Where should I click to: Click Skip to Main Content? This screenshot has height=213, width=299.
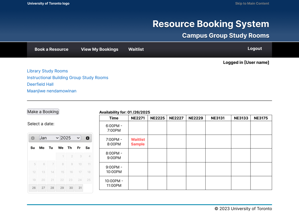pyautogui.click(x=252, y=3)
